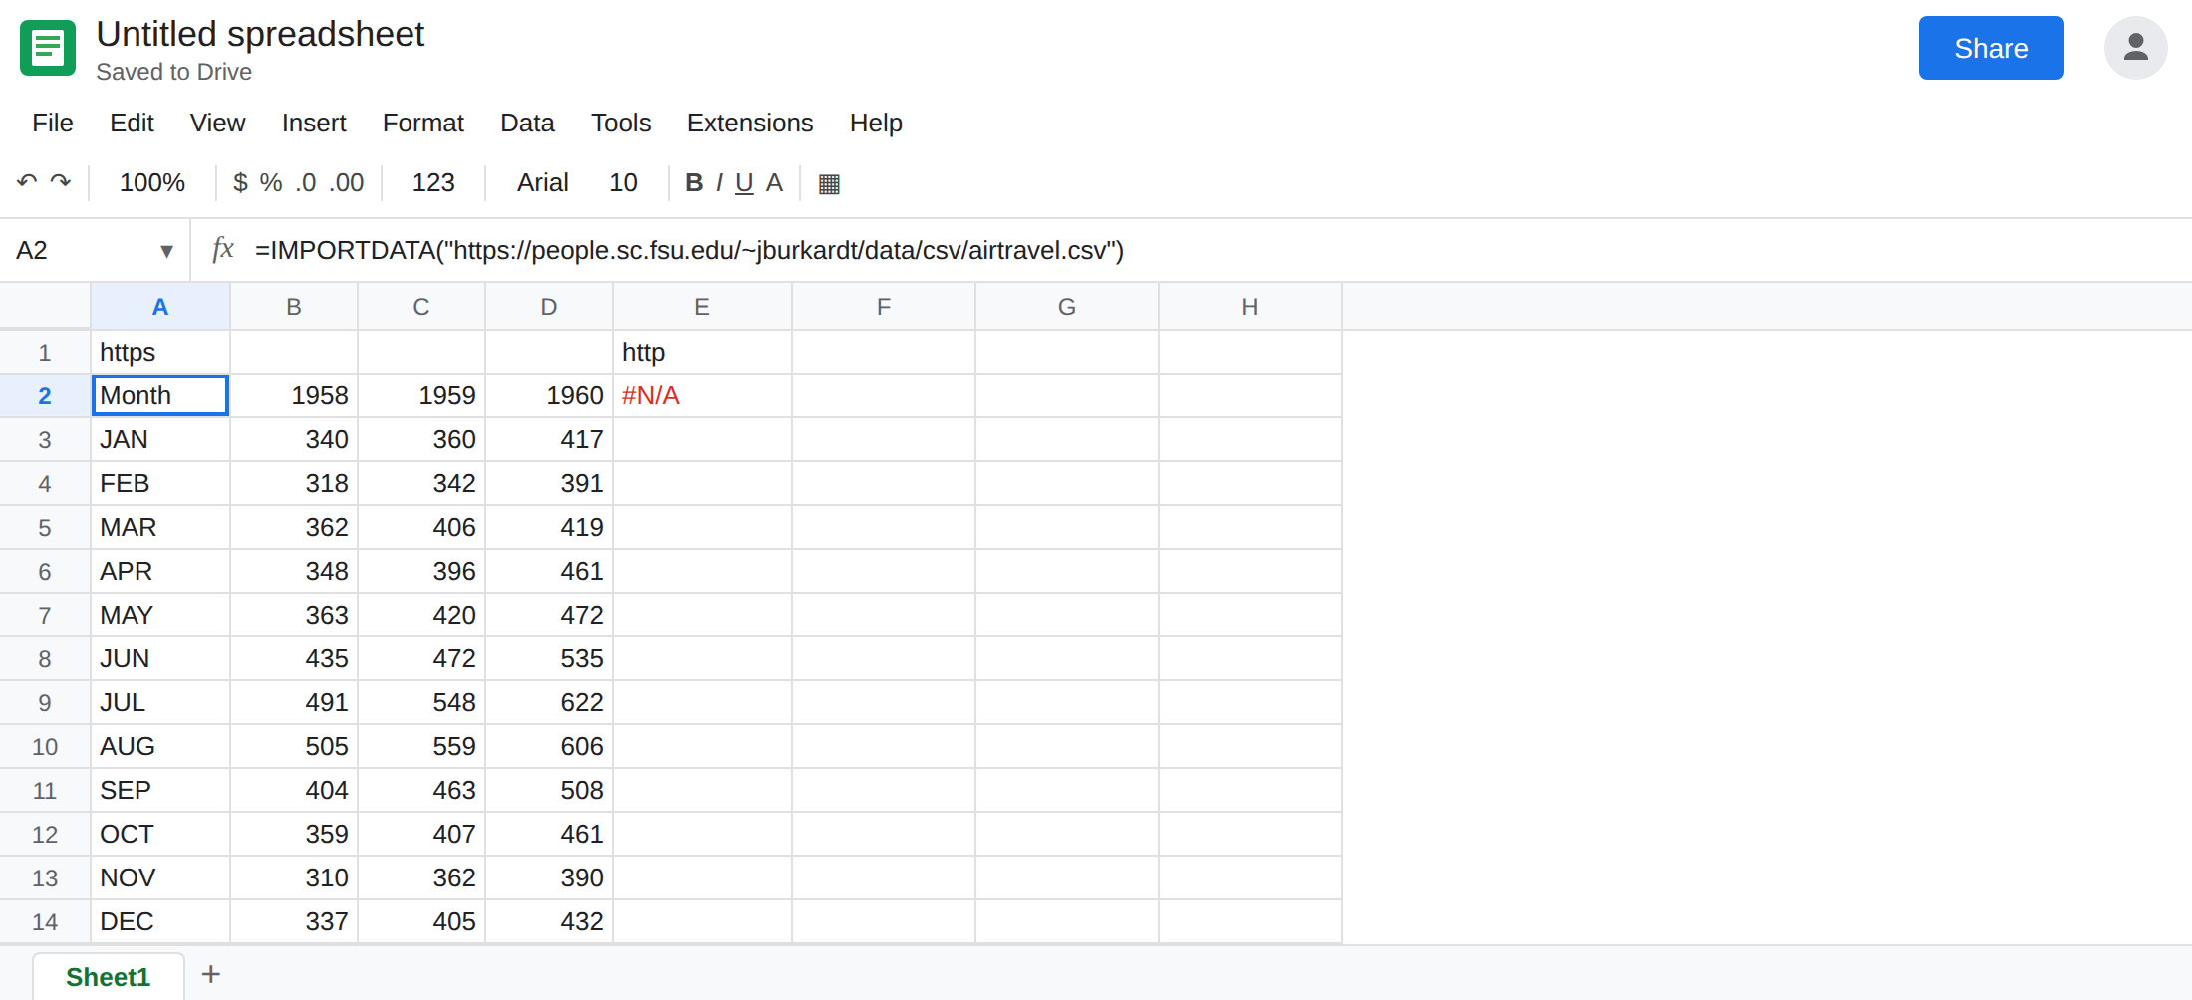2192x1000 pixels.
Task: Open the user account avatar
Action: 2135,48
